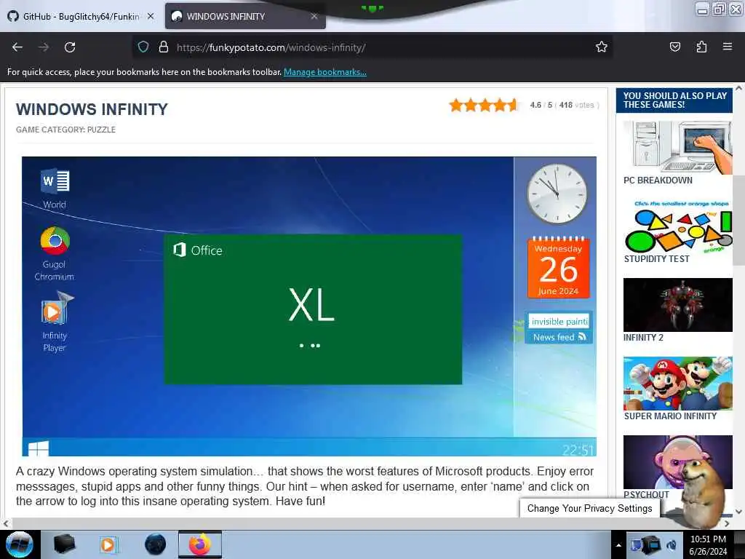This screenshot has height=559, width=745.
Task: Open PC BREAKDOWN game thumbnail
Action: (x=678, y=147)
